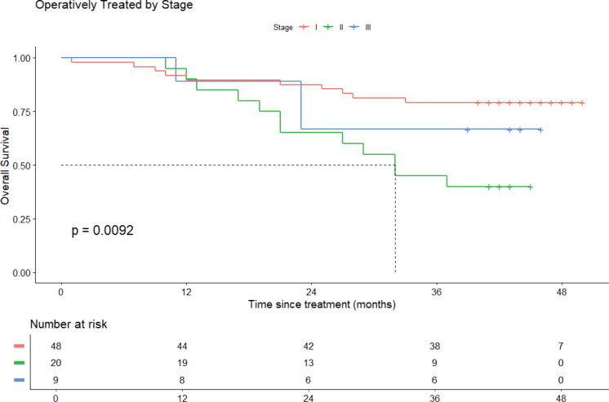Click the Overall Survival y-axis label
Image resolution: width=609 pixels, height=402 pixels.
pos(7,165)
